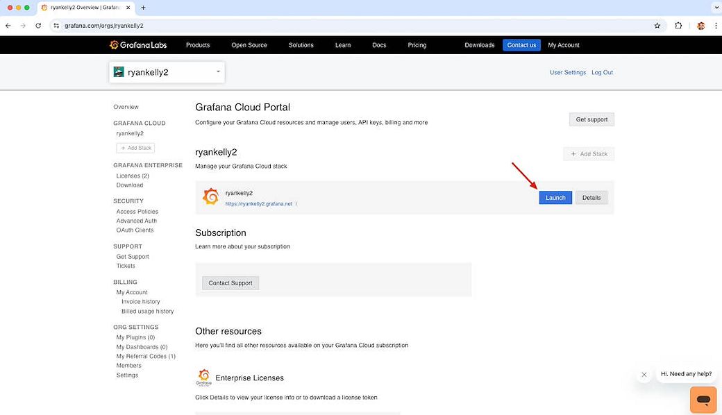722x415 pixels.
Task: Open the Docs menu in the navigation bar
Action: [379, 44]
